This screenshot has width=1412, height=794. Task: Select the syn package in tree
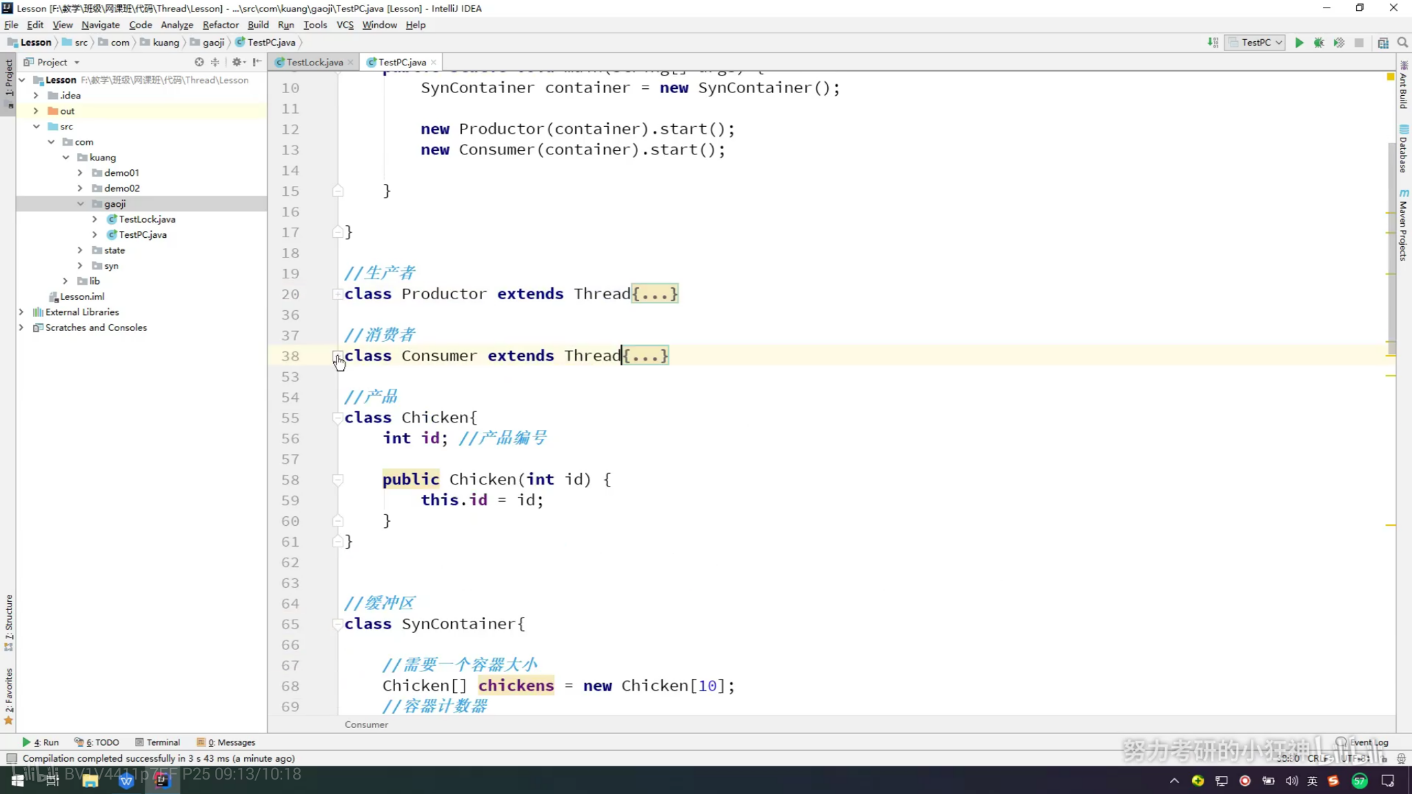point(111,266)
